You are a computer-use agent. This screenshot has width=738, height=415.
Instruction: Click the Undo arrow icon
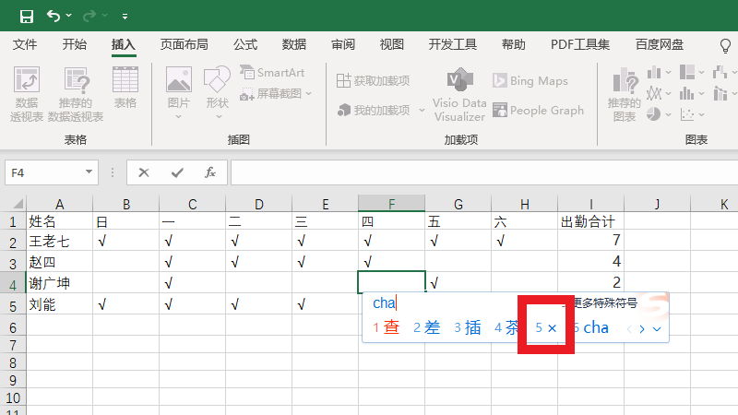54,16
